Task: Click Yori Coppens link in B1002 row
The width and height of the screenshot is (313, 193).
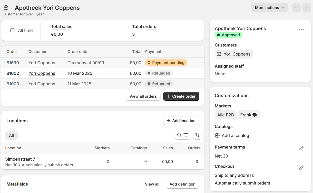Action: click(42, 73)
